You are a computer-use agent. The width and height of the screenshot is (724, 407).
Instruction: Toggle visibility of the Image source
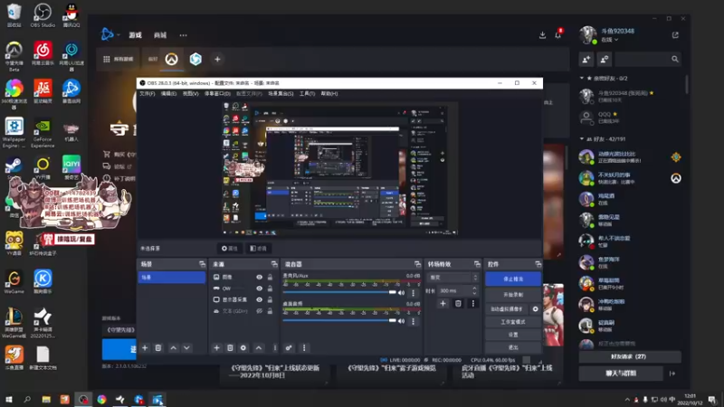coord(259,278)
